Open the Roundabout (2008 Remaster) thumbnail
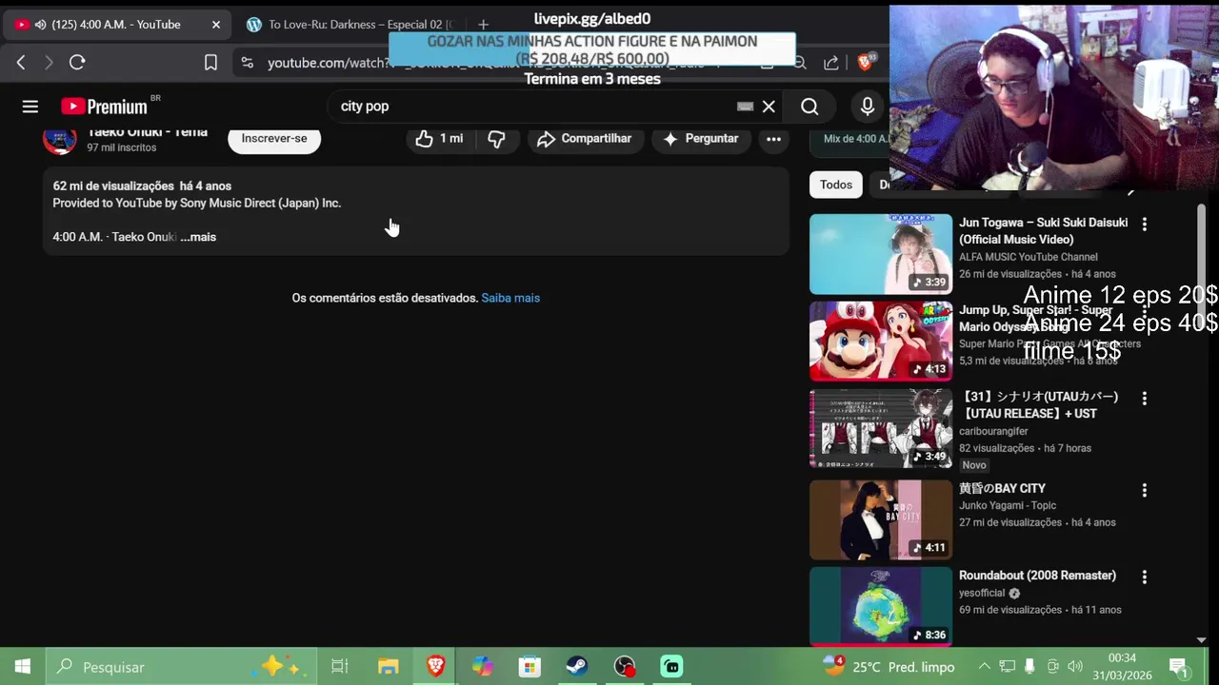Viewport: 1219px width, 685px height. 881,607
